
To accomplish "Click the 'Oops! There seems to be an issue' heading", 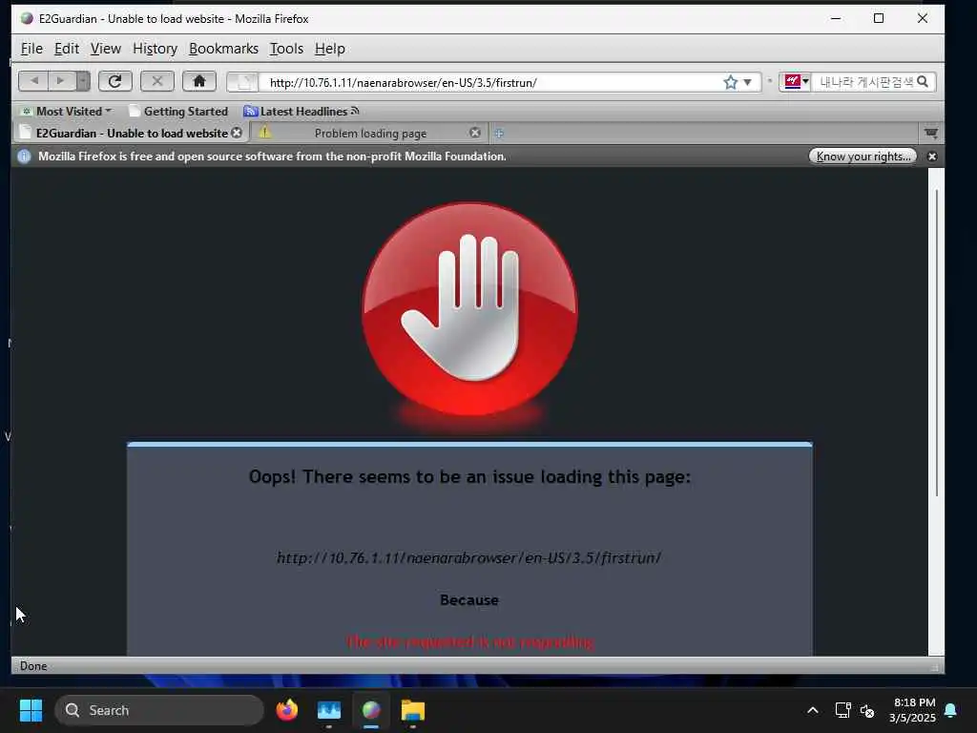I will tap(469, 477).
